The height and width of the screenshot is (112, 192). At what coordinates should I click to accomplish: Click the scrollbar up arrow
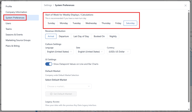189,11
